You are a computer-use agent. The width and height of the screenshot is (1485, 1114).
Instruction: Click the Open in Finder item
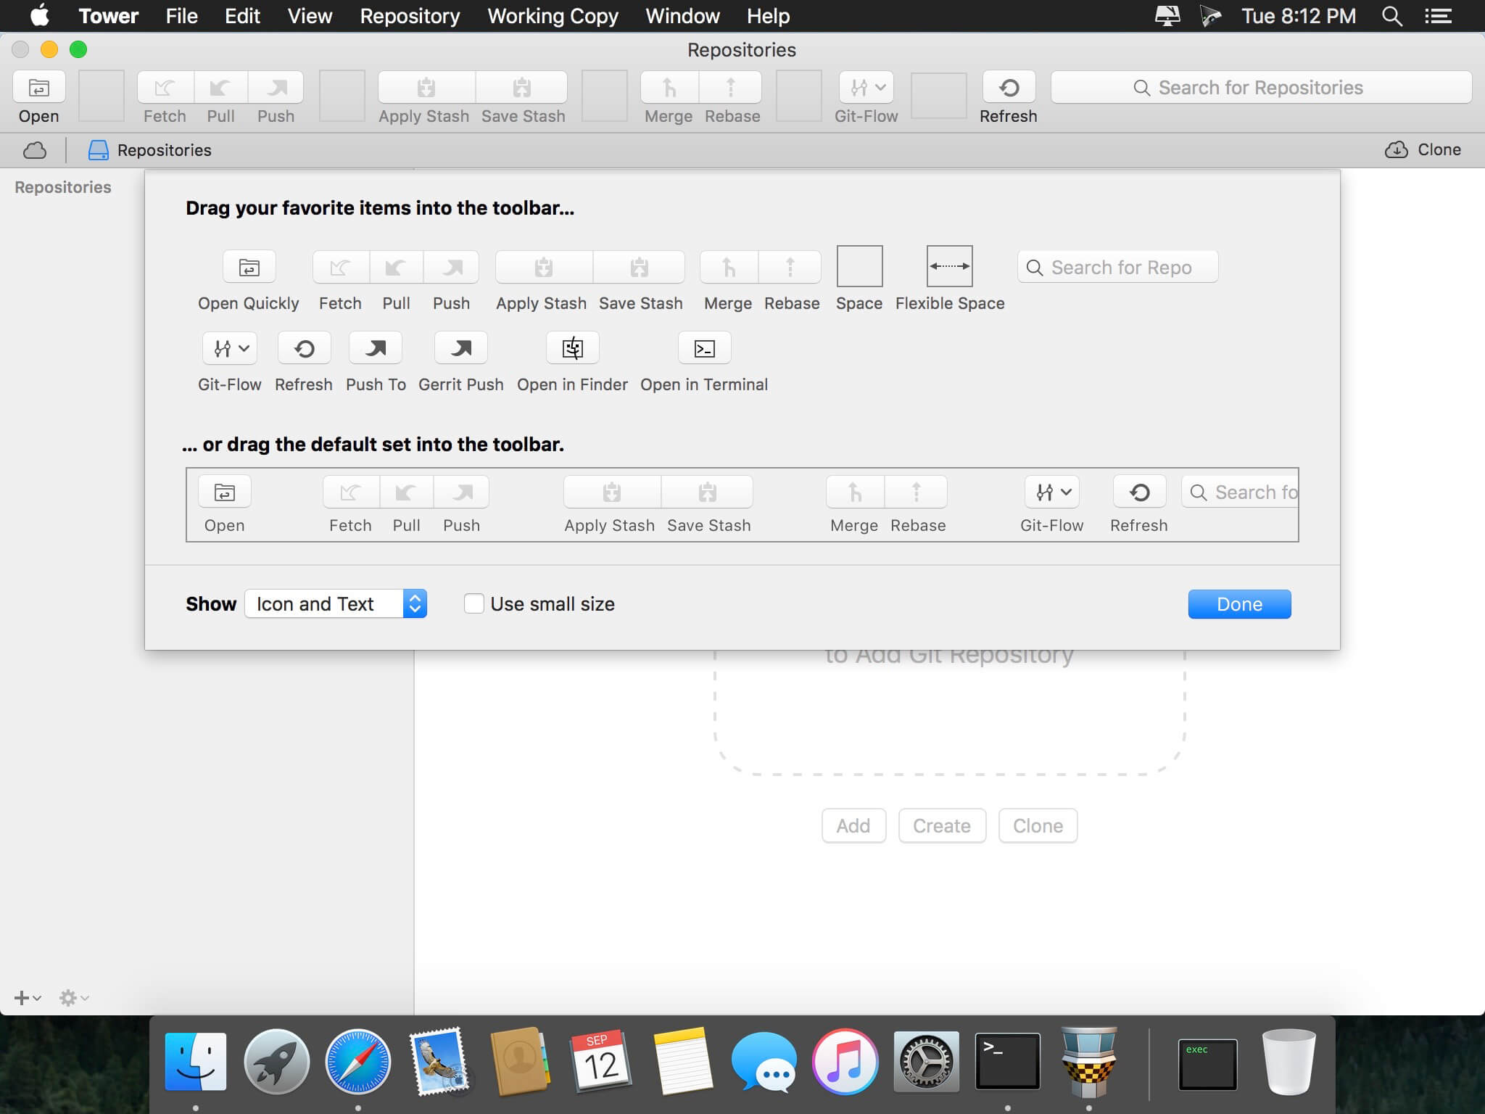click(x=573, y=348)
